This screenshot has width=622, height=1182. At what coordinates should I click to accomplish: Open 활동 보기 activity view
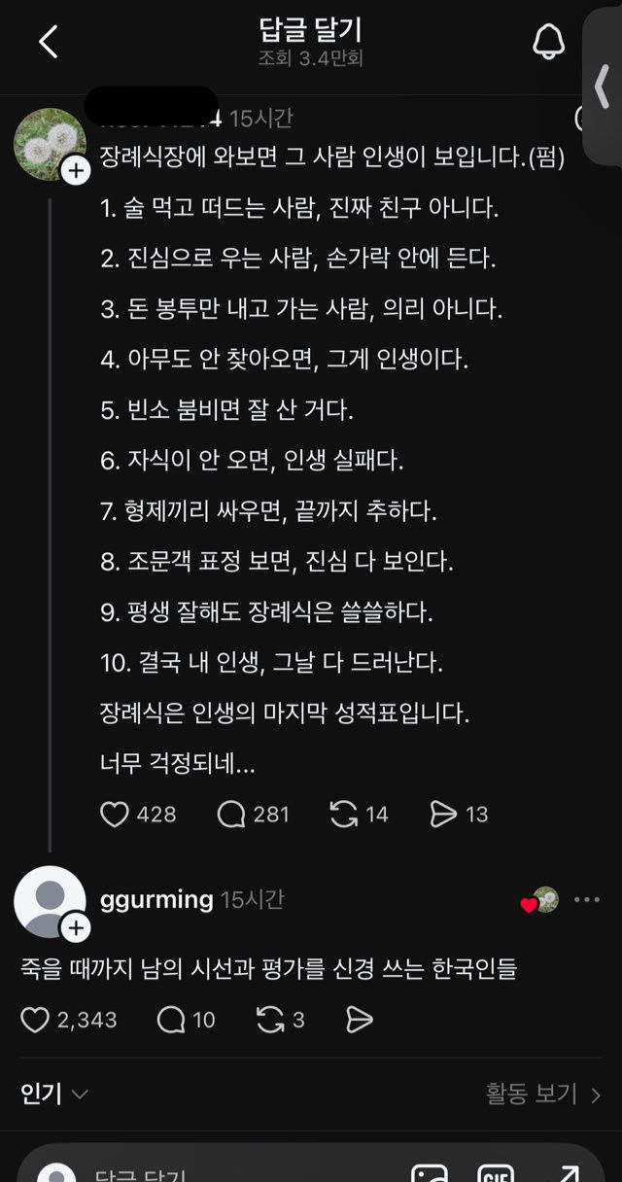pos(542,1095)
